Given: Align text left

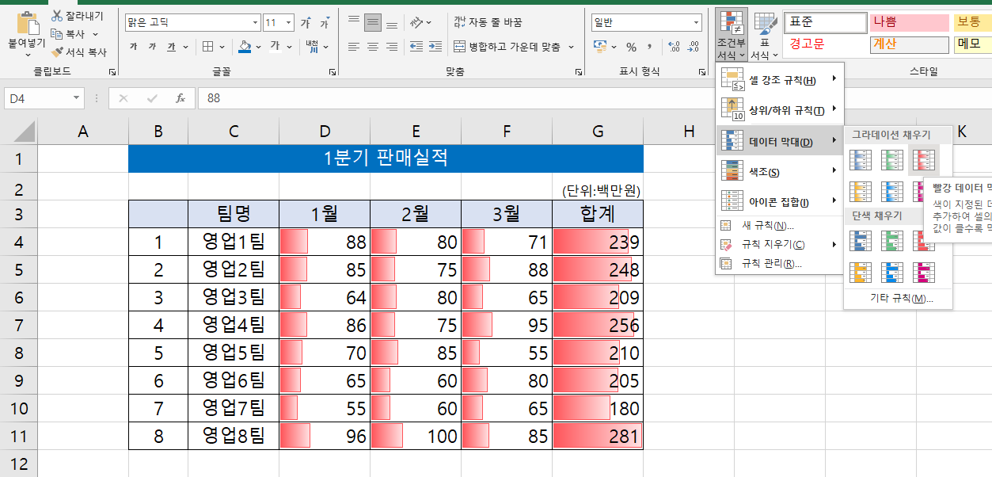Looking at the screenshot, I should pos(353,47).
